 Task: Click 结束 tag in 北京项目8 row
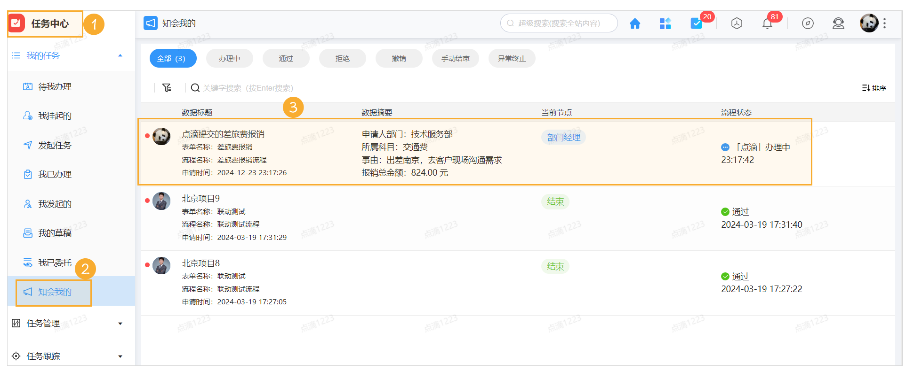[555, 266]
